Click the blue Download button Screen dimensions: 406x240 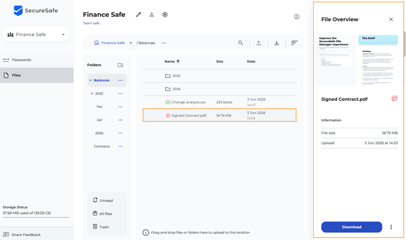pos(351,227)
